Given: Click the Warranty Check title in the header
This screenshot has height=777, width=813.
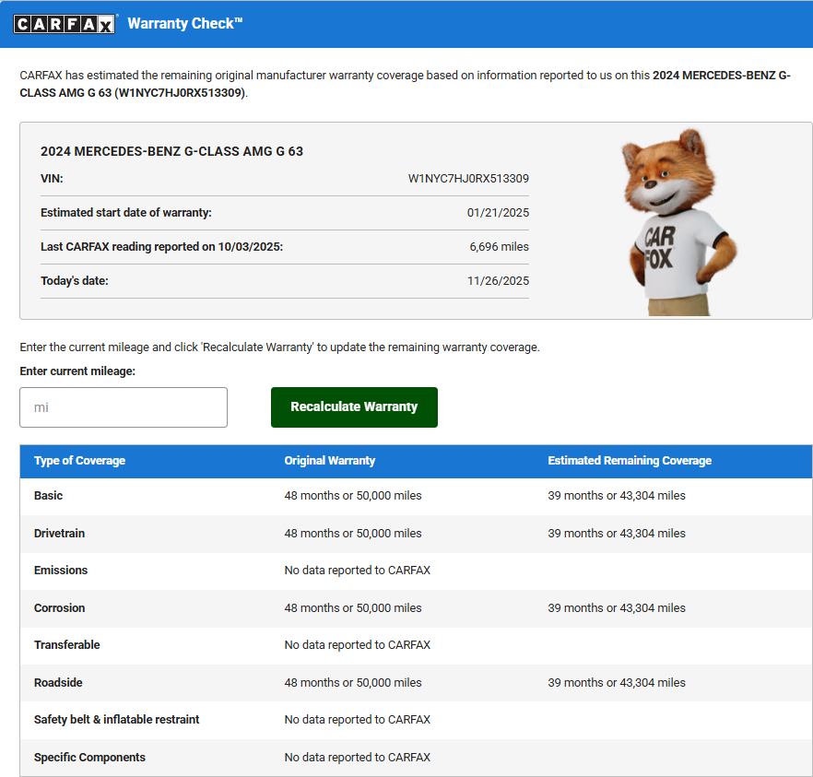Looking at the screenshot, I should (184, 24).
